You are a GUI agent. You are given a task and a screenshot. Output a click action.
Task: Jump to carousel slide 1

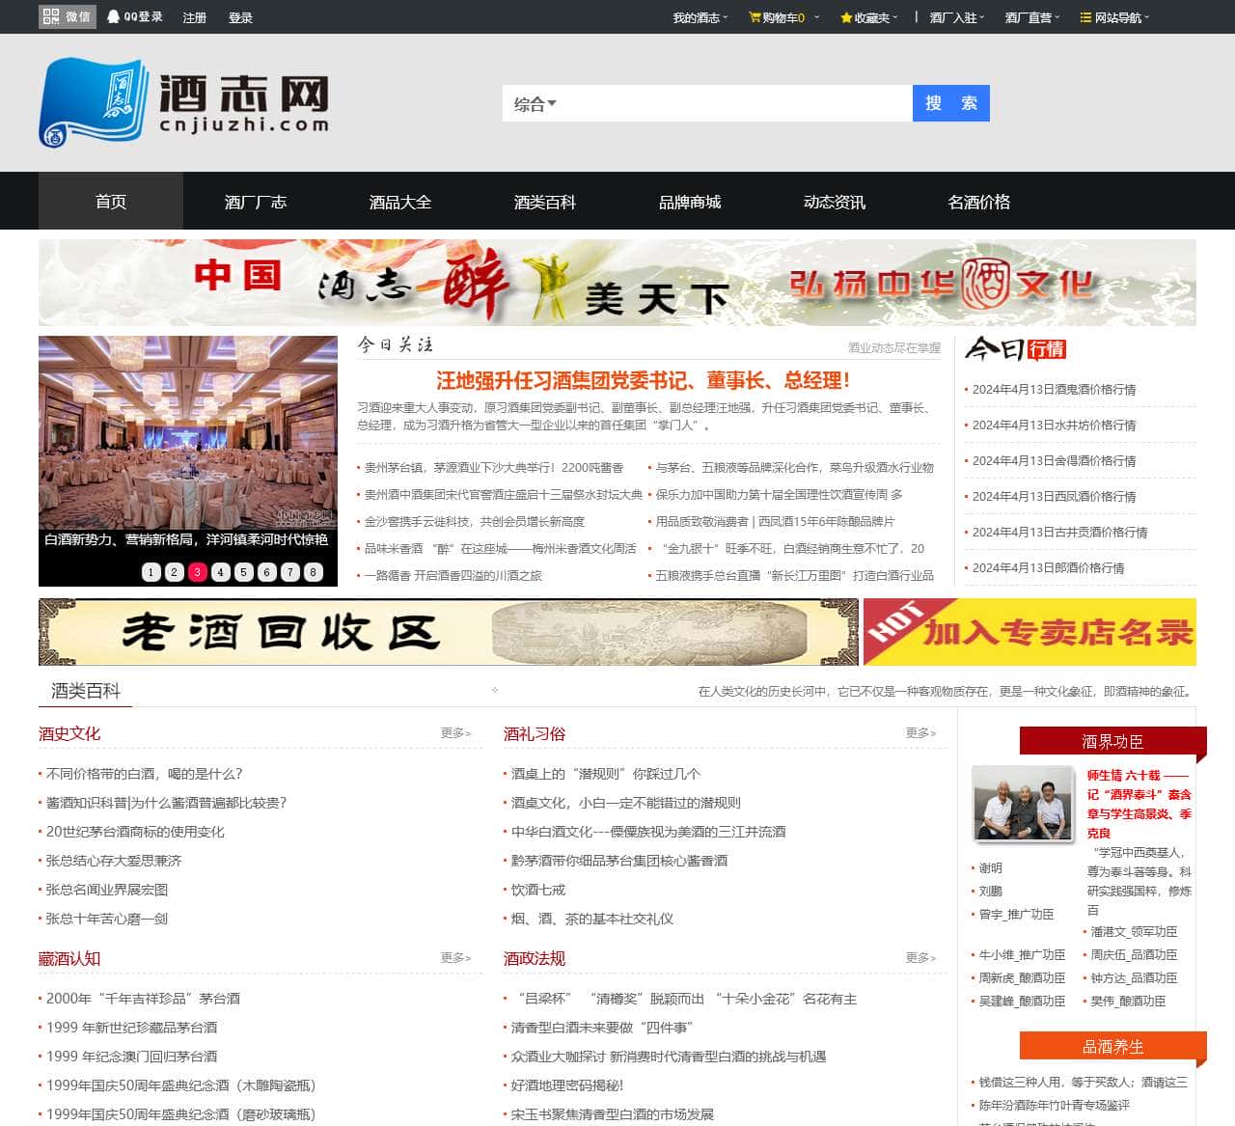point(151,571)
